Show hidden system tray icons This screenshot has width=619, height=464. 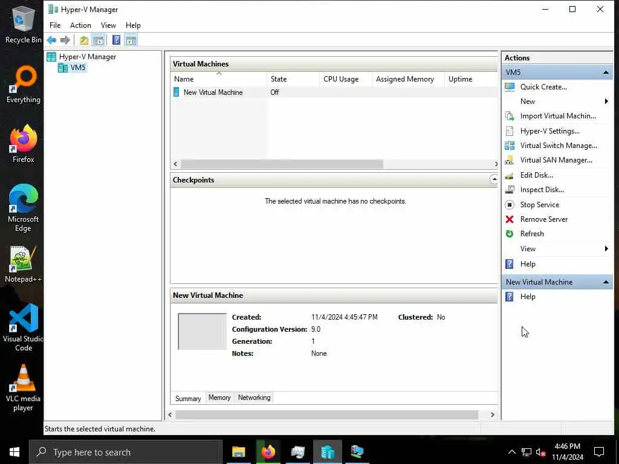(511, 452)
